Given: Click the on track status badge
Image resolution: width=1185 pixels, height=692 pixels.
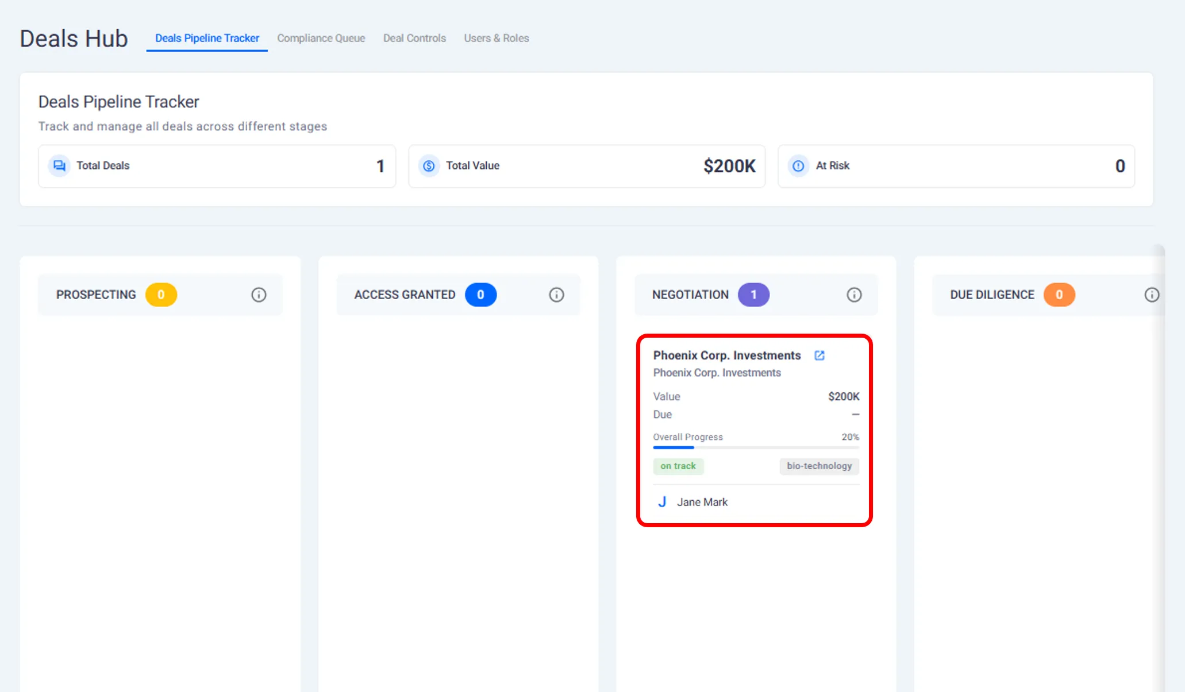Looking at the screenshot, I should 678,466.
